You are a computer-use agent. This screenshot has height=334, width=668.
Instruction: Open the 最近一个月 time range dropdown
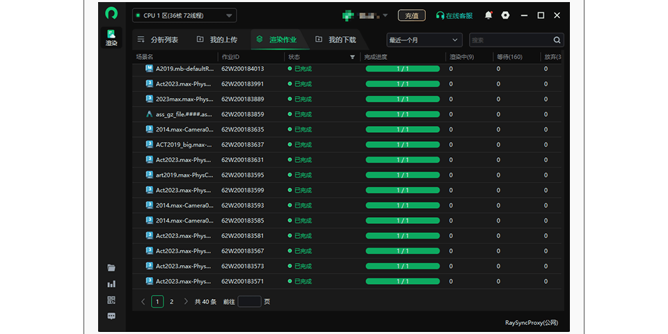point(424,40)
